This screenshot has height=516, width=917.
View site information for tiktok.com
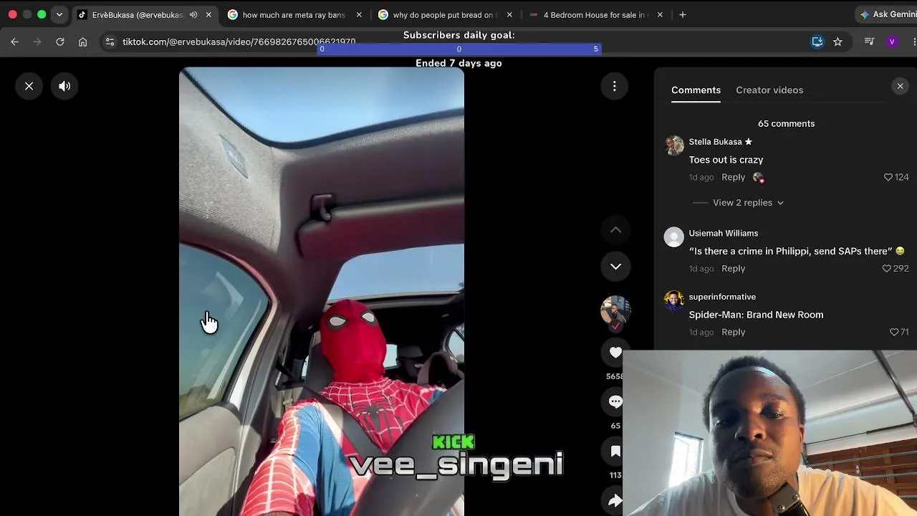point(110,42)
